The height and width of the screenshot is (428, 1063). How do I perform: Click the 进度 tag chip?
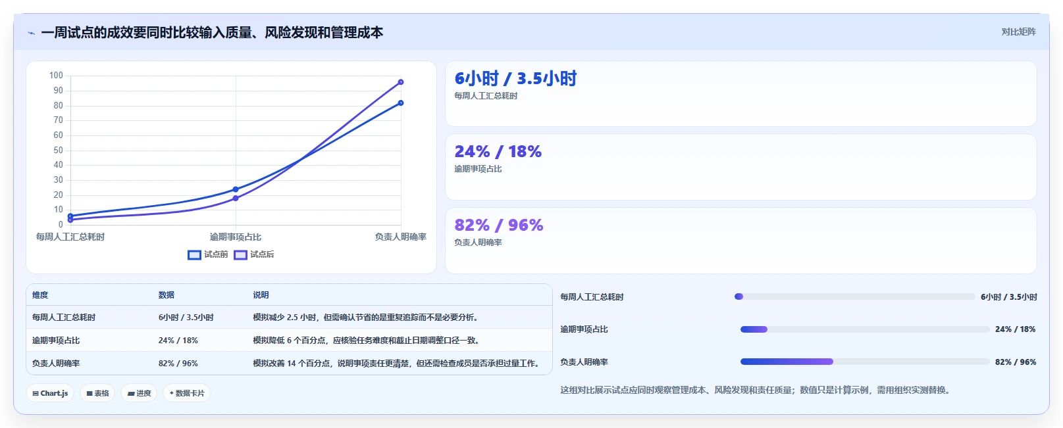click(139, 393)
